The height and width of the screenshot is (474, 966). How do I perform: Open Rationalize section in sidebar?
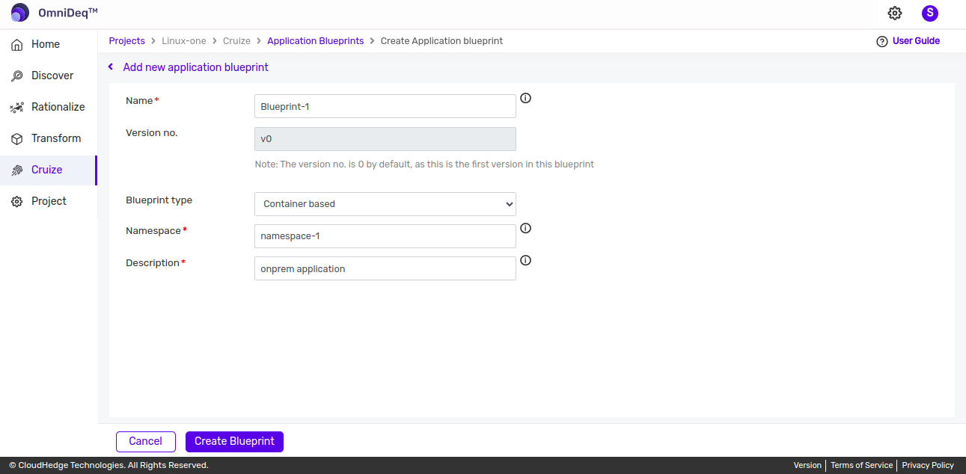(49, 107)
